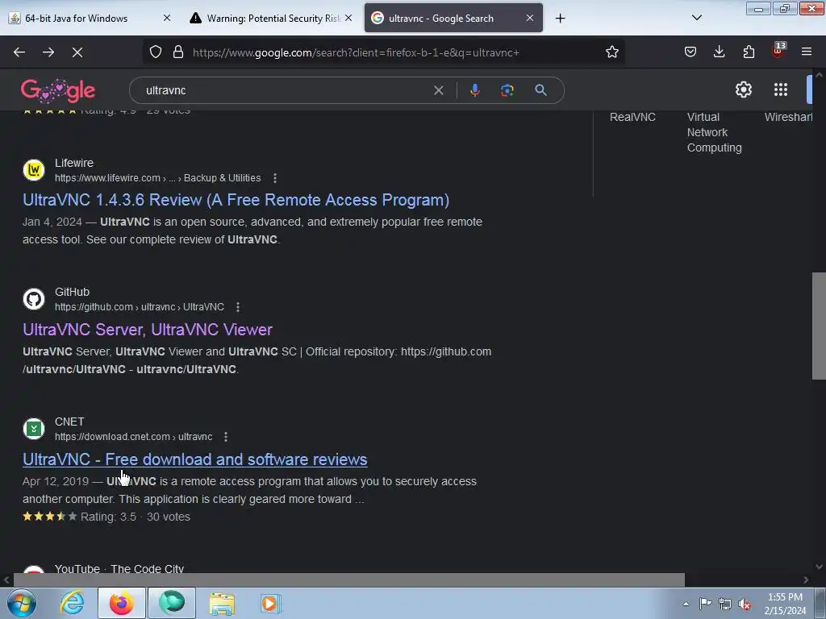826x619 pixels.
Task: Open the UltraVNC 1.4.3.6 Review Lifewire link
Action: pyautogui.click(x=236, y=200)
